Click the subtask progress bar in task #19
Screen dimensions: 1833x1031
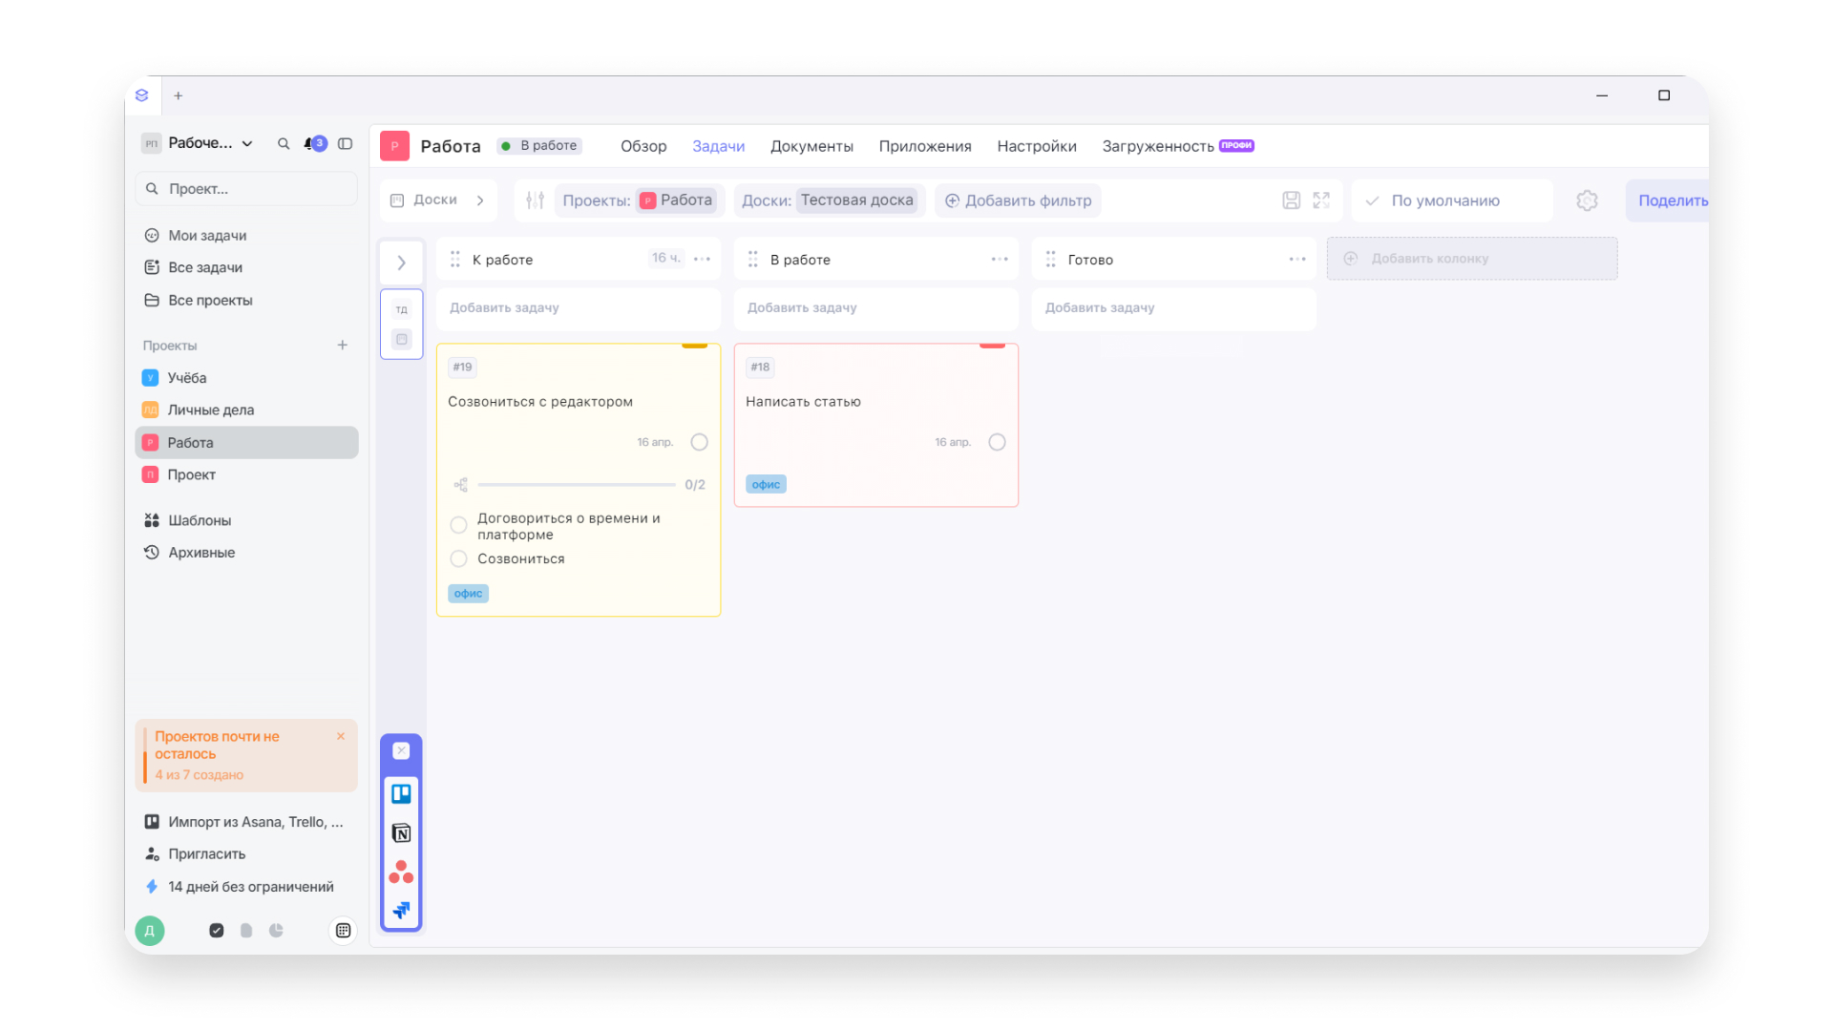point(577,485)
